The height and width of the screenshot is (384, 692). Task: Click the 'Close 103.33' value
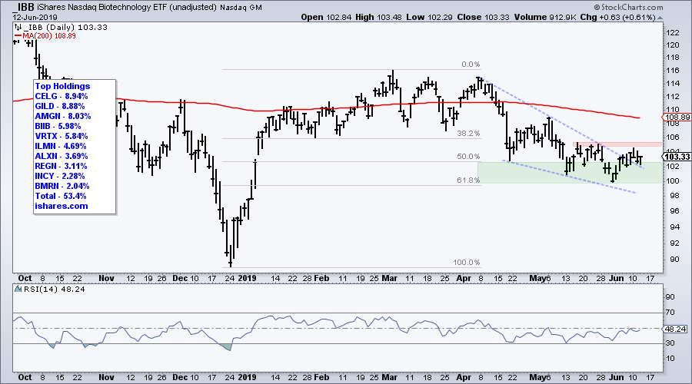pos(483,17)
